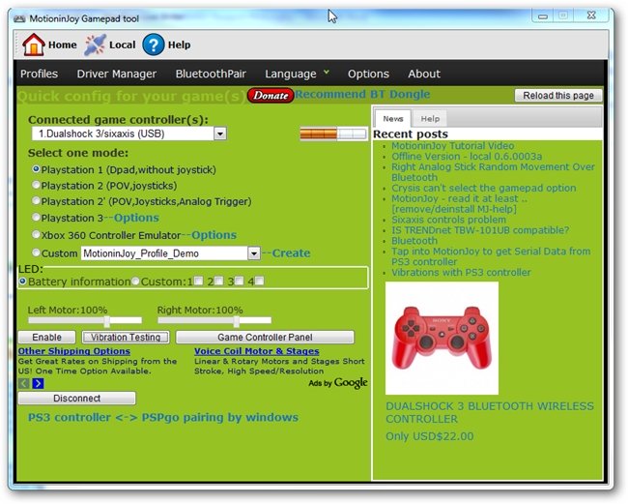Click the Enable button
Image resolution: width=628 pixels, height=504 pixels.
(x=47, y=338)
